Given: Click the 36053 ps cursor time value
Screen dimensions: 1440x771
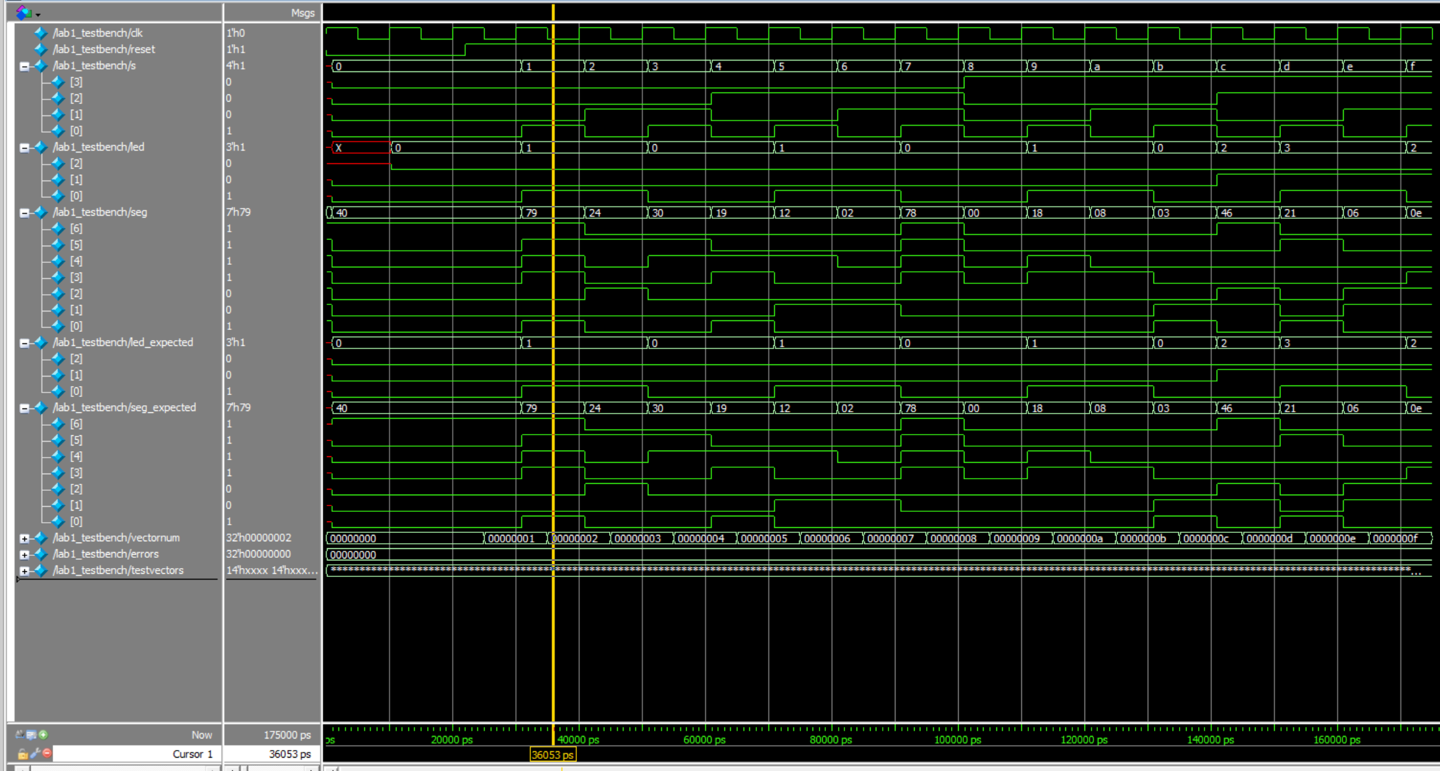Looking at the screenshot, I should tap(289, 754).
